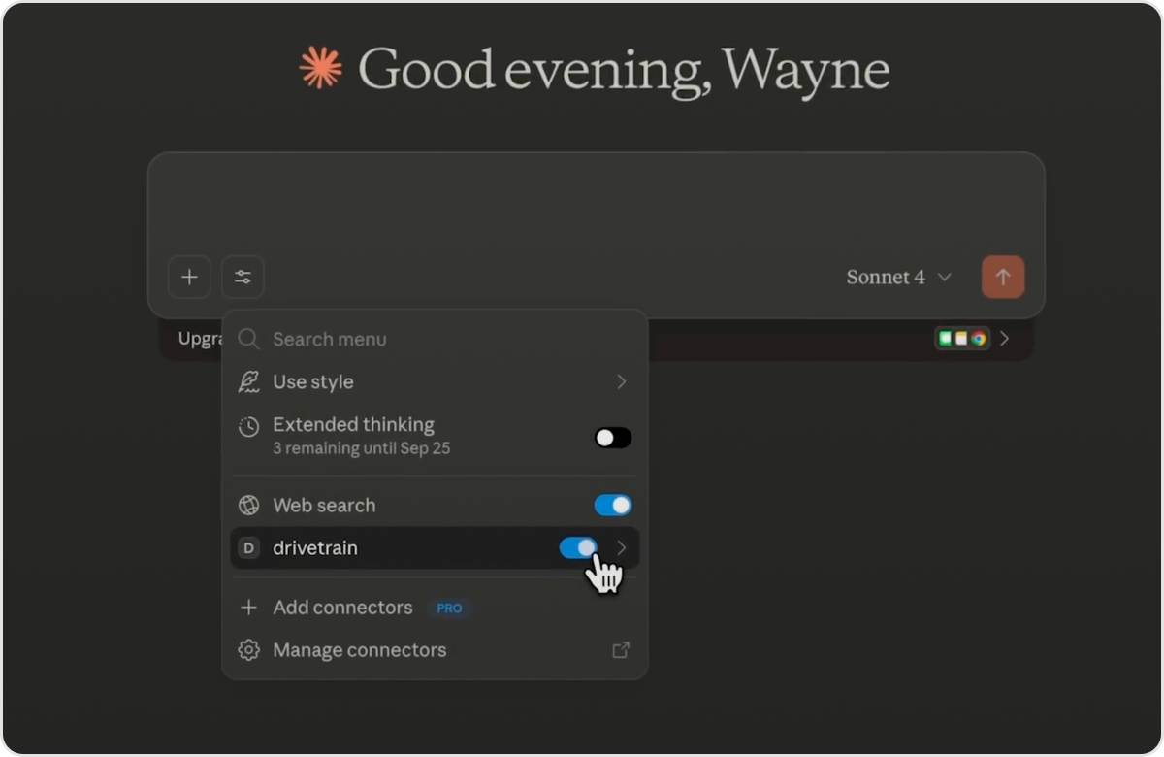Click the Claude starburst logo
The height and width of the screenshot is (757, 1164).
[320, 69]
